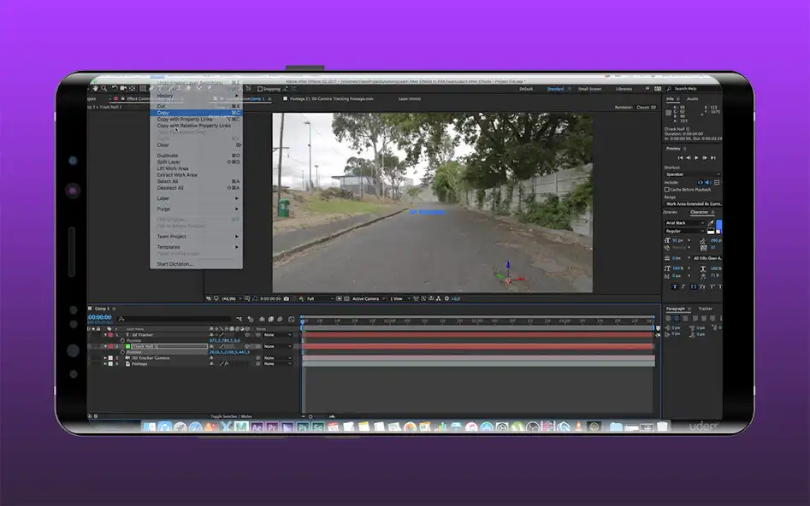Screen dimensions: 810x506
Task: Enable Snapping in the top toolbar
Action: (259, 90)
